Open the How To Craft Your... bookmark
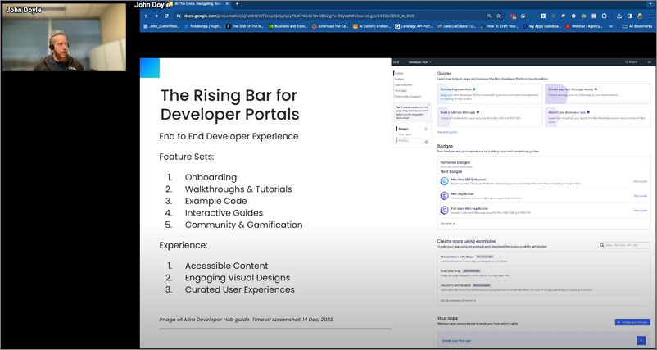 tap(500, 26)
